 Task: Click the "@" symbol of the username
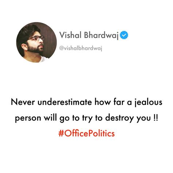coord(61,49)
